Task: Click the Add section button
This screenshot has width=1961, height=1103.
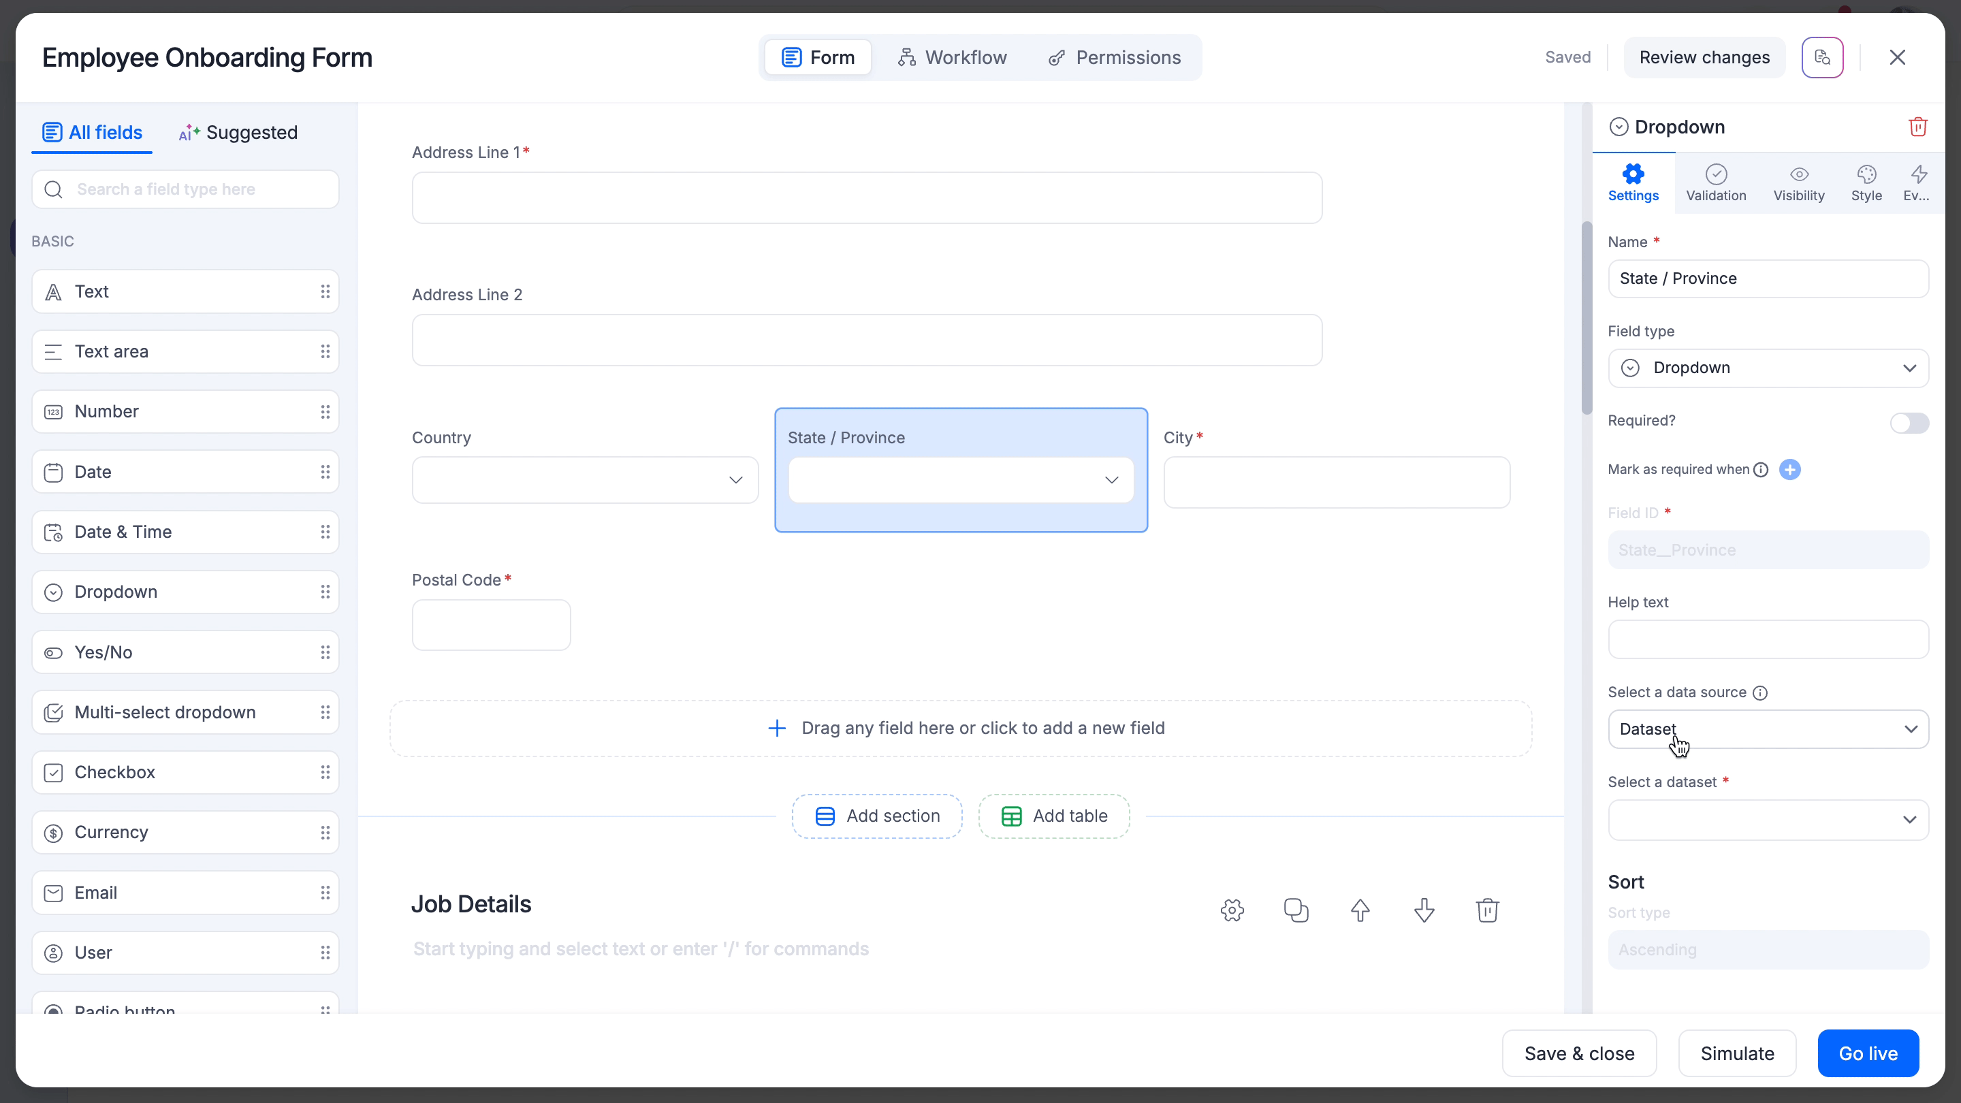Action: pos(877,816)
